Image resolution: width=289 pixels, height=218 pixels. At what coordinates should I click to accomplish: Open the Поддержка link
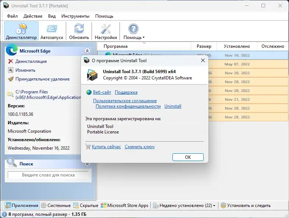(x=126, y=92)
